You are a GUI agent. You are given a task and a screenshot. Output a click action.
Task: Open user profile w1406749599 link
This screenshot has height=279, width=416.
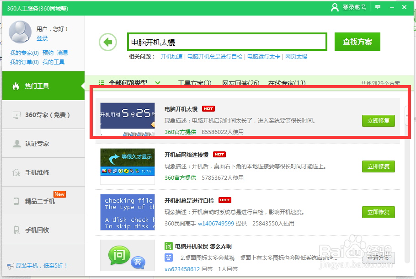coord(216,224)
